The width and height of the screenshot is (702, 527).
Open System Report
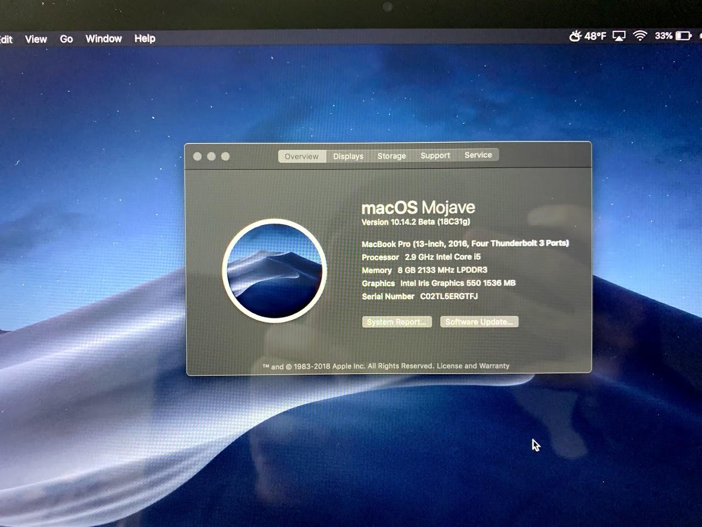pyautogui.click(x=397, y=322)
